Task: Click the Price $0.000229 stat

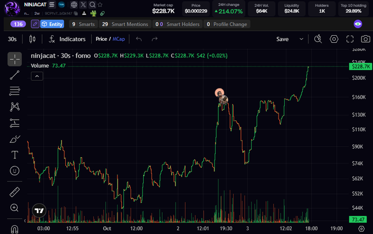Action: (196, 9)
